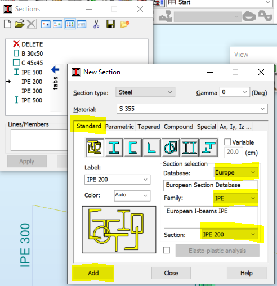The width and height of the screenshot is (277, 286).
Task: Open the Family IPE dropdown
Action: [236, 198]
